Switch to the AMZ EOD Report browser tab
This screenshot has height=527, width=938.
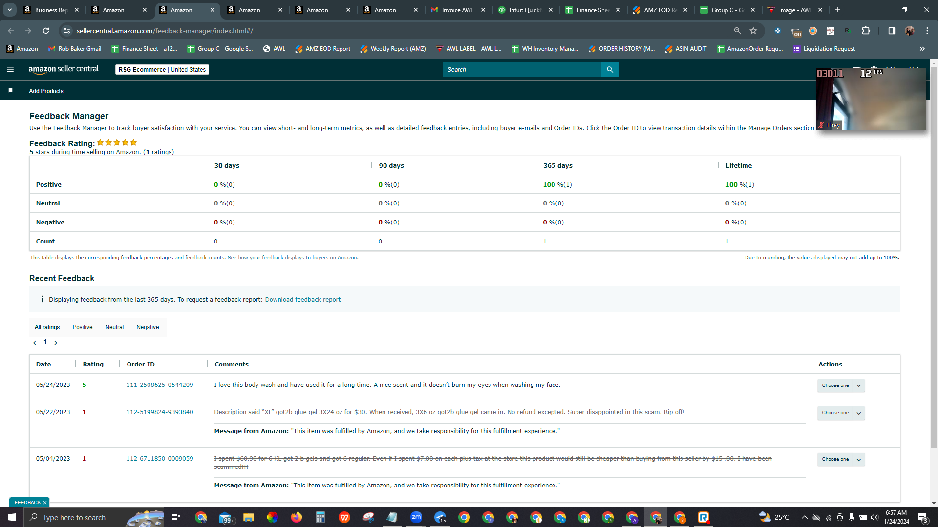(x=660, y=10)
